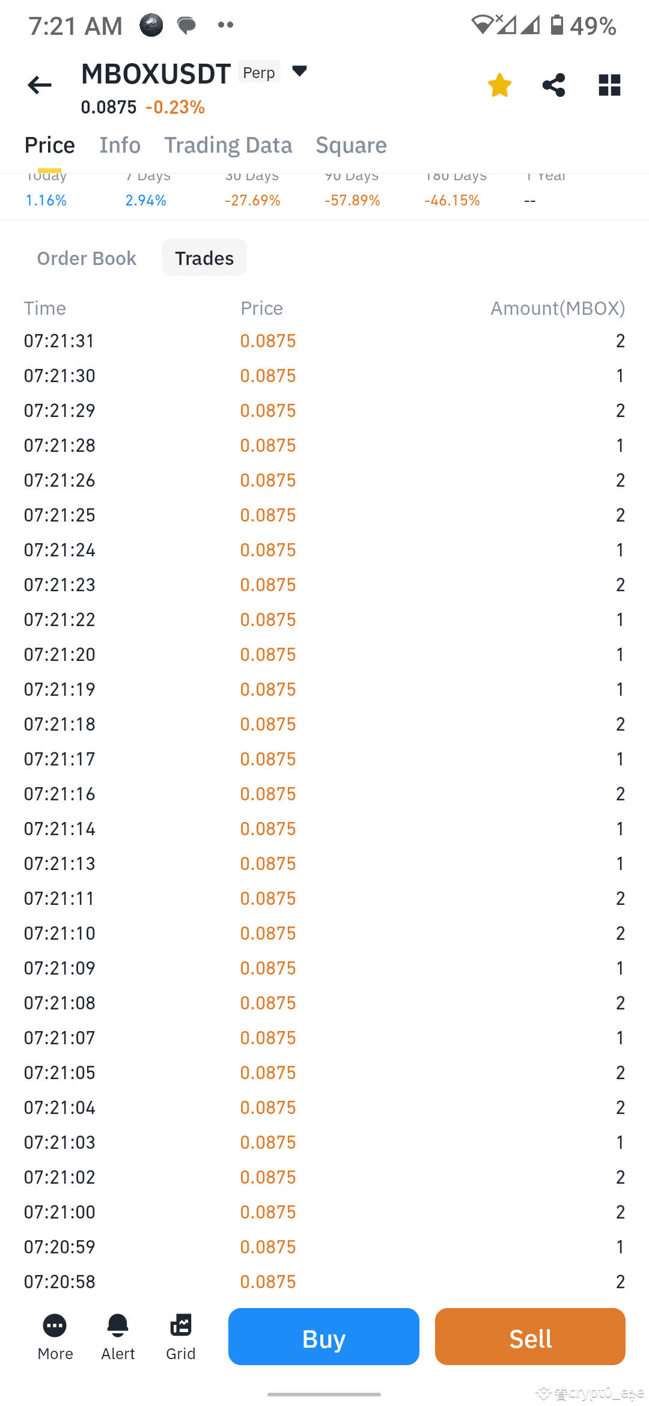
Task: Select the Trades toggle
Action: [x=204, y=258]
